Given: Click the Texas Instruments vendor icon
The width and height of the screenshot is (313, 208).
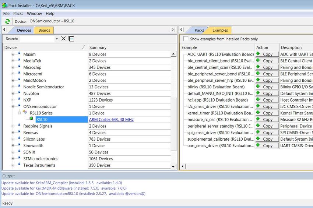Looking at the screenshot, I should 19,164.
